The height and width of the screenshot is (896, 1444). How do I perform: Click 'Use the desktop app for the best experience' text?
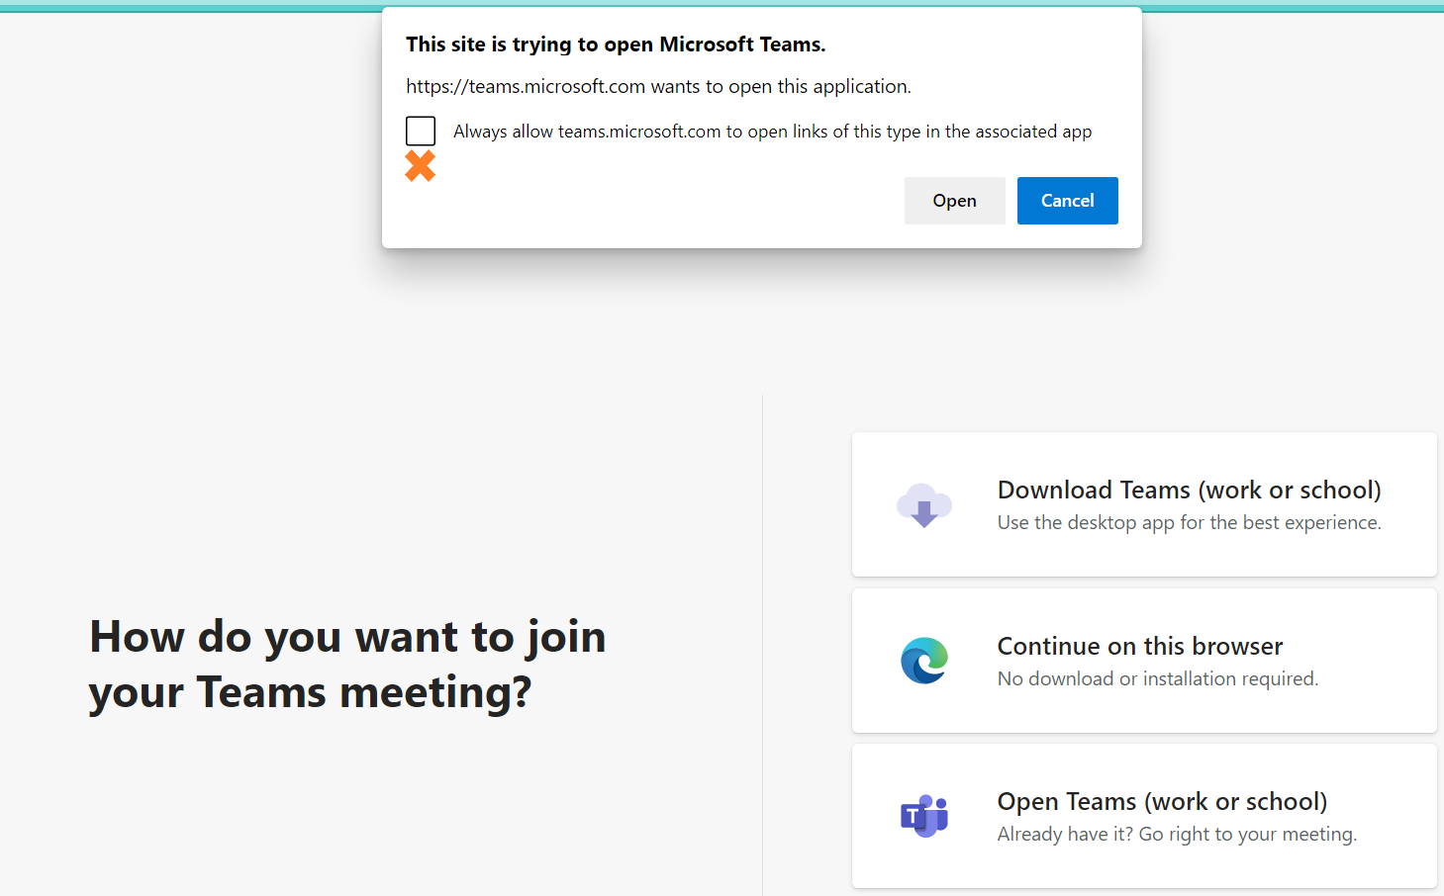(x=1189, y=522)
